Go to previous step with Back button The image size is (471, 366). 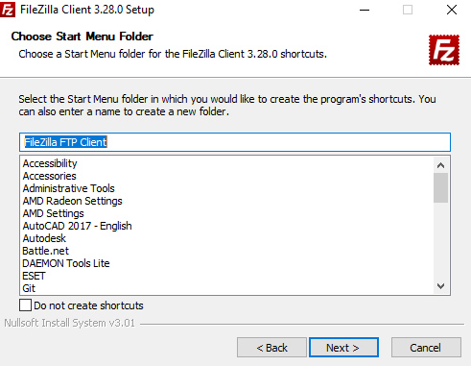click(x=271, y=347)
